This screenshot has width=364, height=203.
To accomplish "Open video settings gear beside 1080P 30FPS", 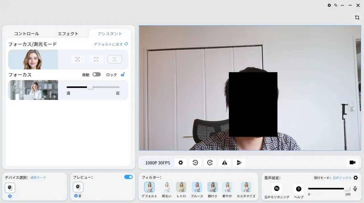I will click(x=181, y=163).
